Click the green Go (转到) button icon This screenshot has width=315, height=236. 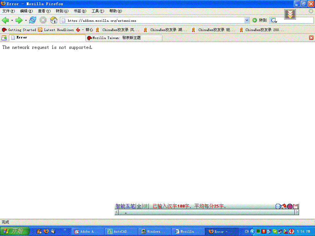click(254, 20)
